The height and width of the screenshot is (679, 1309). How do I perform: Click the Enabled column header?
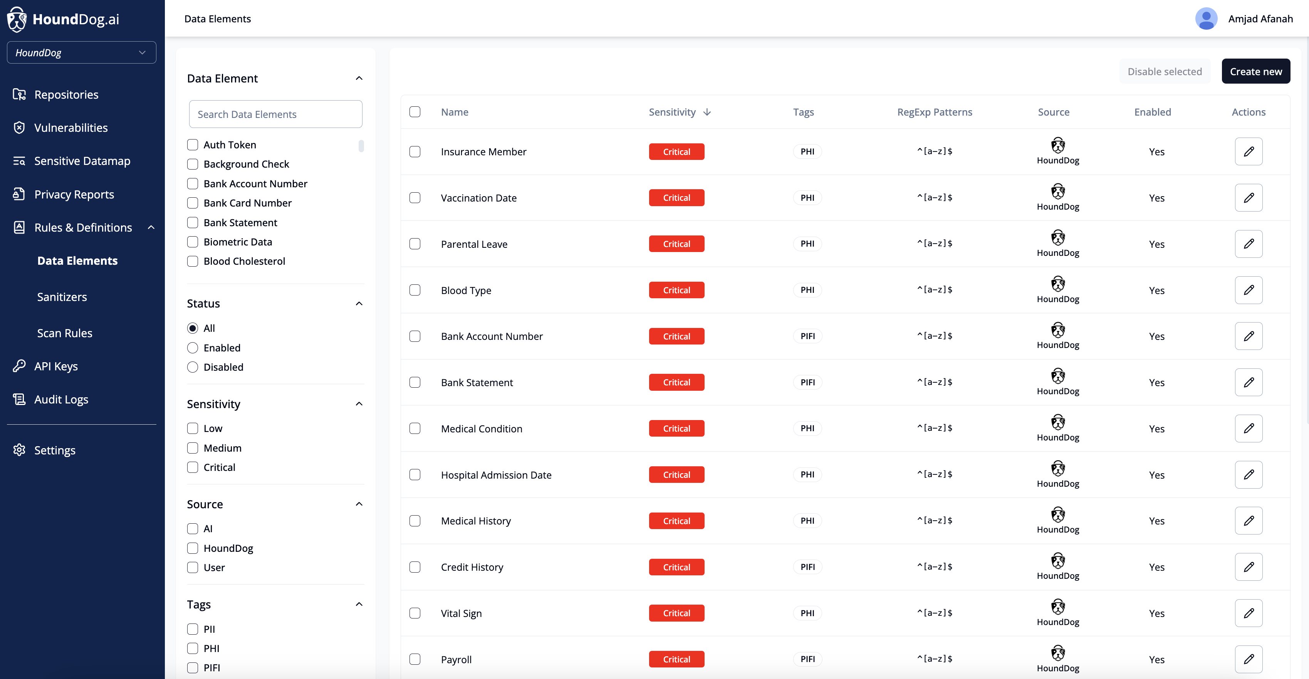(x=1153, y=112)
